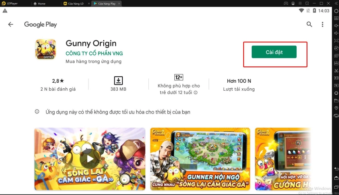
Task: Click the 383 MB download size icon
Action: tap(118, 81)
